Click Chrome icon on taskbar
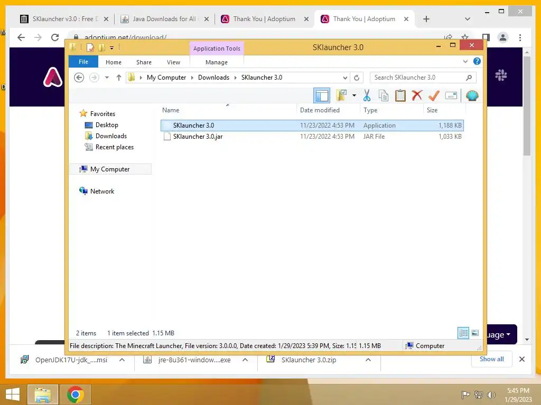Viewport: 541px width, 405px height. [x=75, y=394]
